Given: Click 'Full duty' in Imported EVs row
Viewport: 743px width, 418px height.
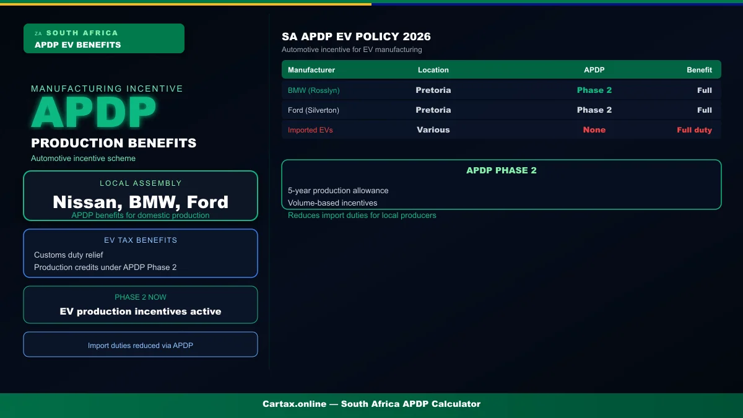Looking at the screenshot, I should 694,130.
